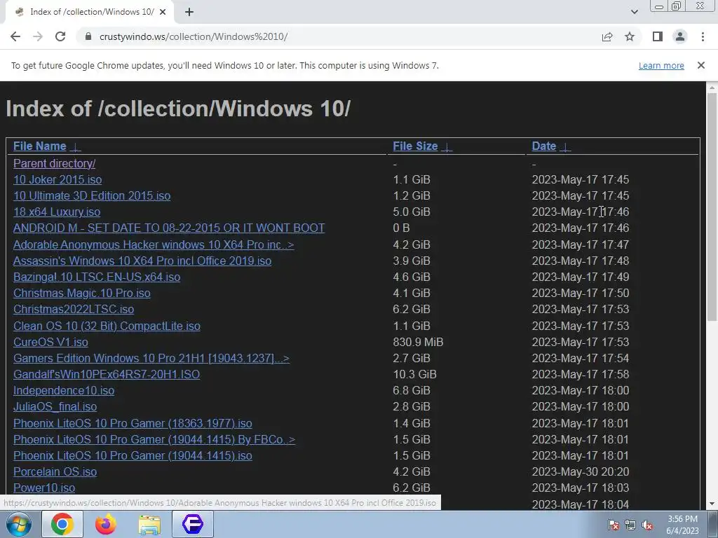This screenshot has width=718, height=538.
Task: Download Independence10.iso
Action: tap(64, 390)
